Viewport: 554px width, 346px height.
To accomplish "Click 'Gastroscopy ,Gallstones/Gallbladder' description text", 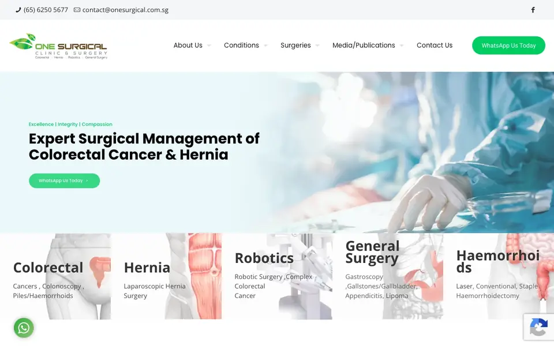I will (x=381, y=287).
